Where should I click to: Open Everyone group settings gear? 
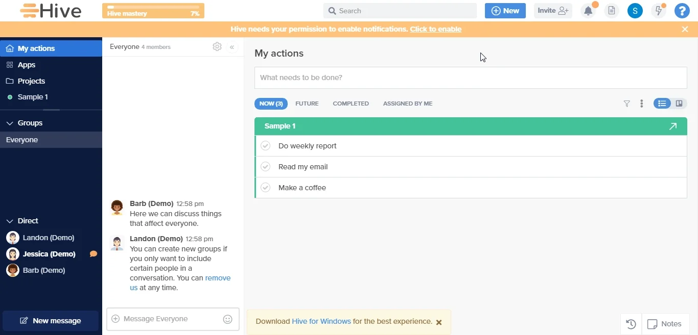point(217,47)
